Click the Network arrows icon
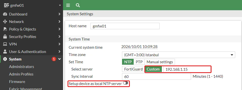This screenshot has height=90, width=242. coord(5,21)
